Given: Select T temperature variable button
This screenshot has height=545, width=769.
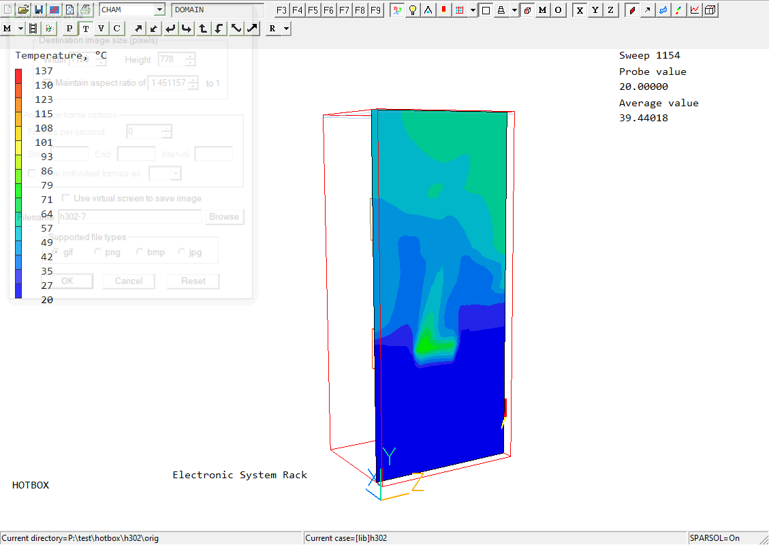Looking at the screenshot, I should pyautogui.click(x=85, y=28).
